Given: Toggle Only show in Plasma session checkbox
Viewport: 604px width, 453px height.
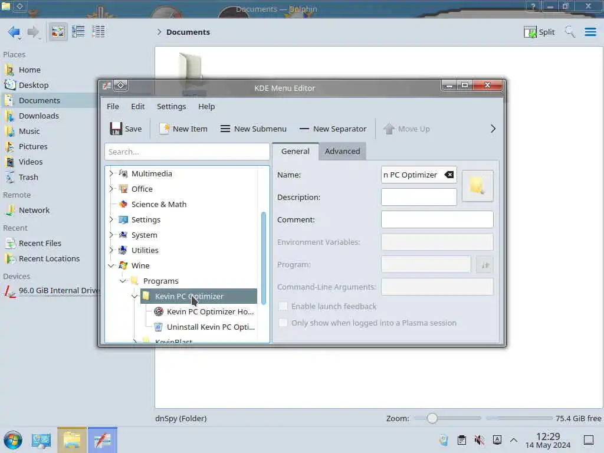Looking at the screenshot, I should [283, 323].
